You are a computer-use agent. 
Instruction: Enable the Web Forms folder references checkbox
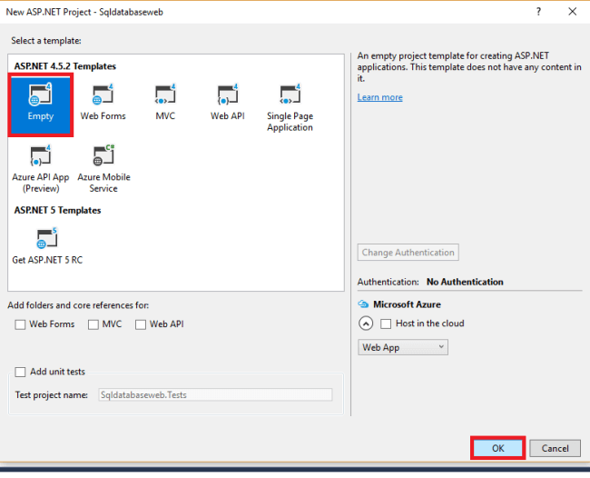[x=20, y=324]
